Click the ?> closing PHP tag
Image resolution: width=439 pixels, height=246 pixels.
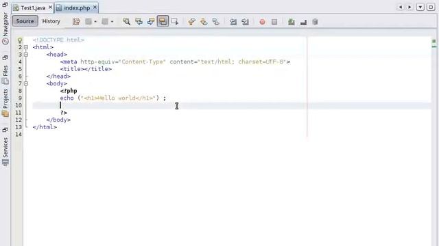[x=64, y=113]
